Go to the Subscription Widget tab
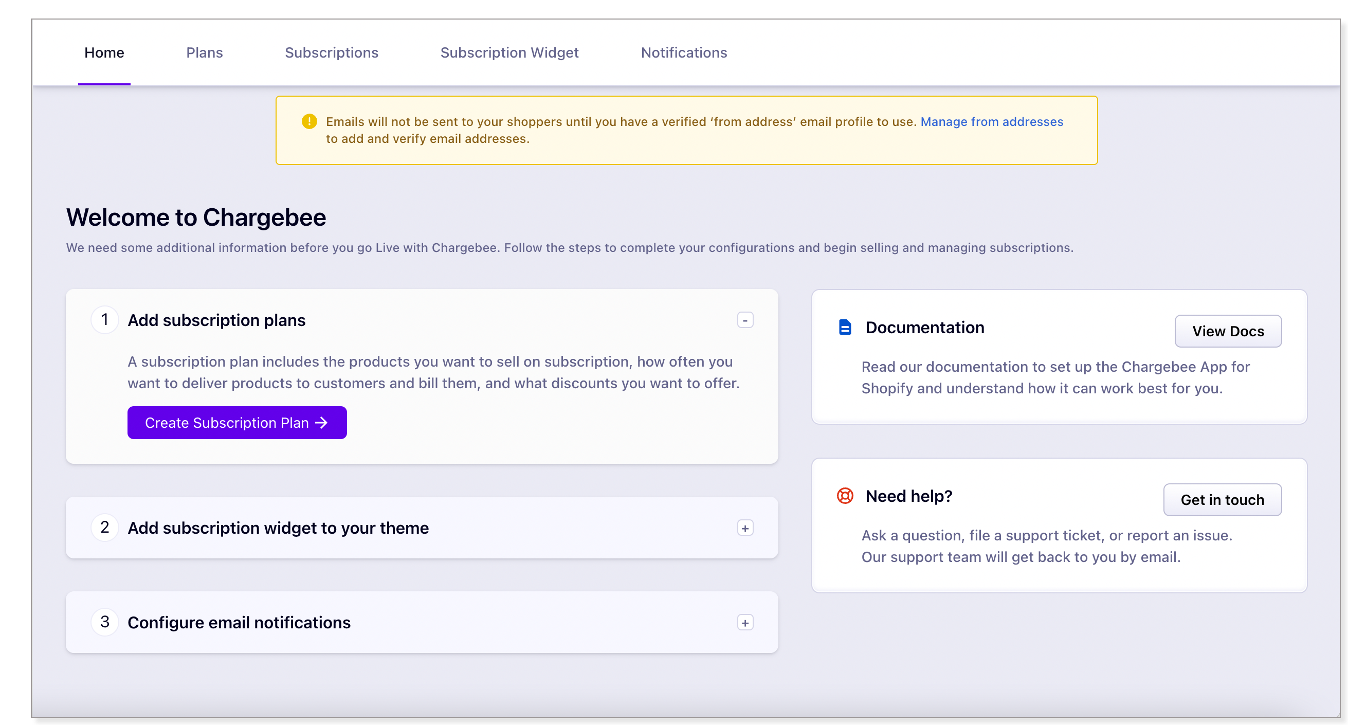 click(509, 52)
